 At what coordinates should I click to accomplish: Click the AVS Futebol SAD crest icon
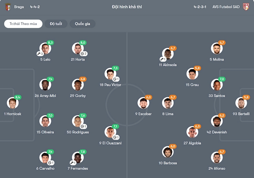(246, 7)
